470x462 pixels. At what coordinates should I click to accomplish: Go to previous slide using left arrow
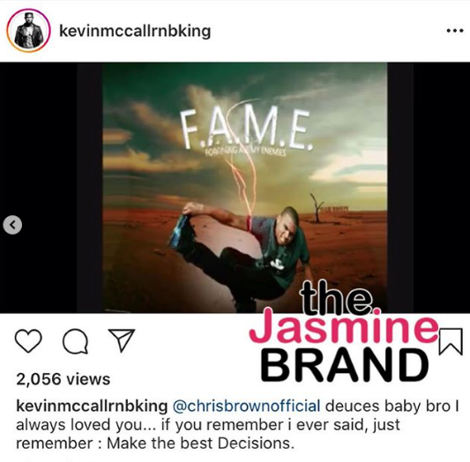click(12, 225)
